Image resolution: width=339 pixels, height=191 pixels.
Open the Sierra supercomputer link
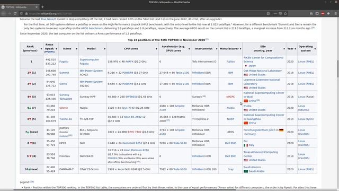coord(63,84)
